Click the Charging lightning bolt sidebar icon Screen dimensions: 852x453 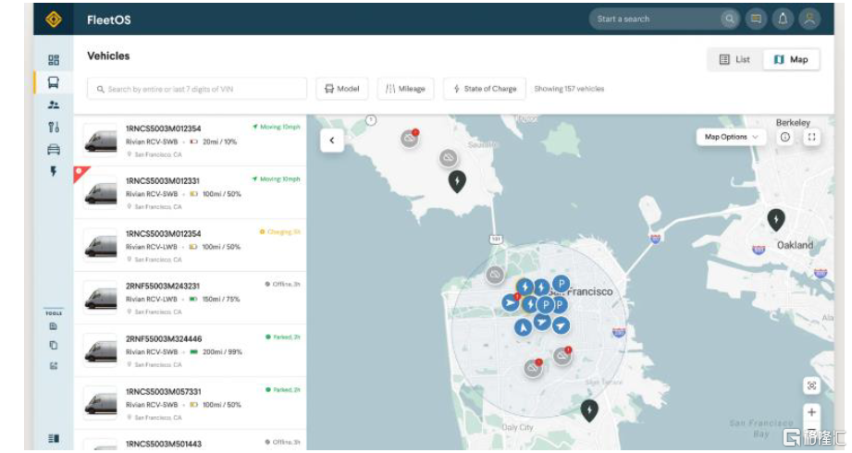point(54,172)
